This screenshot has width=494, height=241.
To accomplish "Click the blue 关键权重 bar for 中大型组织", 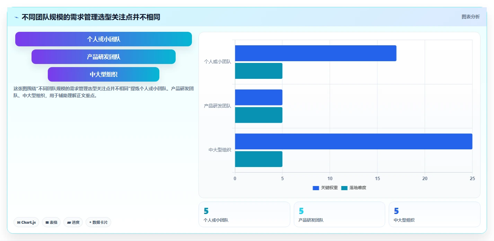I will pyautogui.click(x=354, y=141).
